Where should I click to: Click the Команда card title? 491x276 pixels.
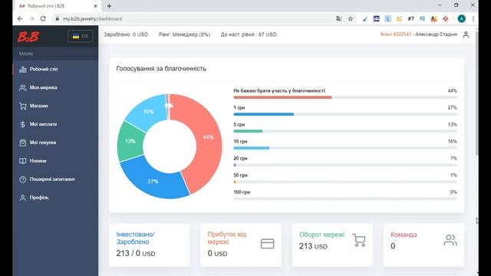(404, 235)
